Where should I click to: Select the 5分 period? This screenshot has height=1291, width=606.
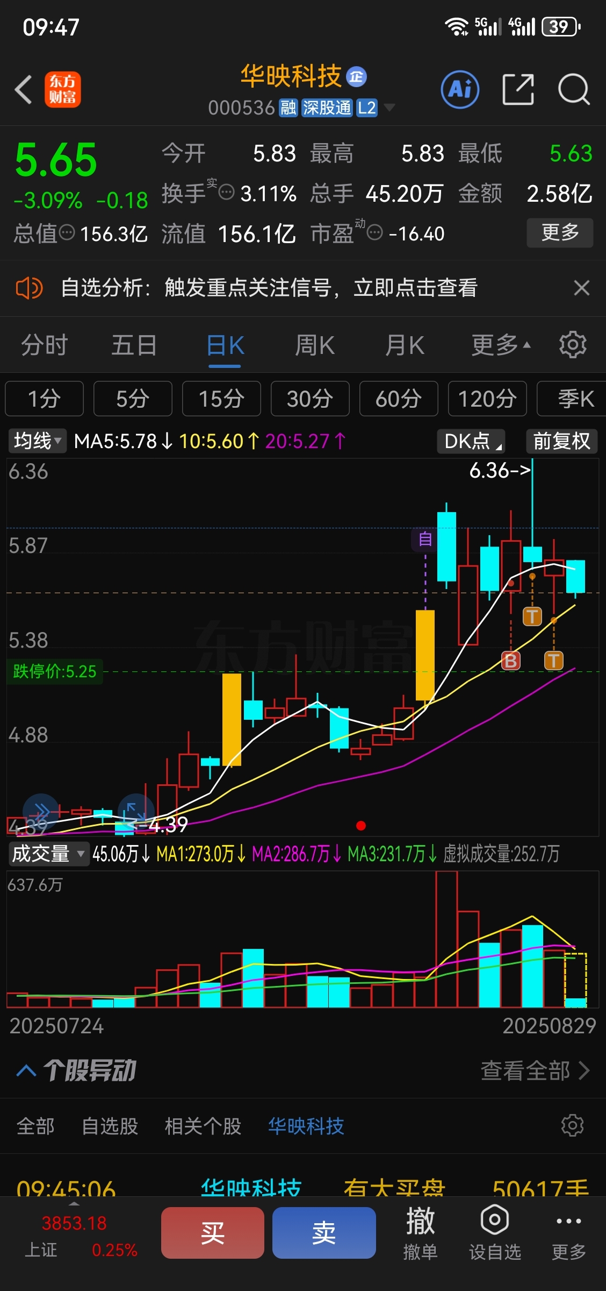click(133, 399)
